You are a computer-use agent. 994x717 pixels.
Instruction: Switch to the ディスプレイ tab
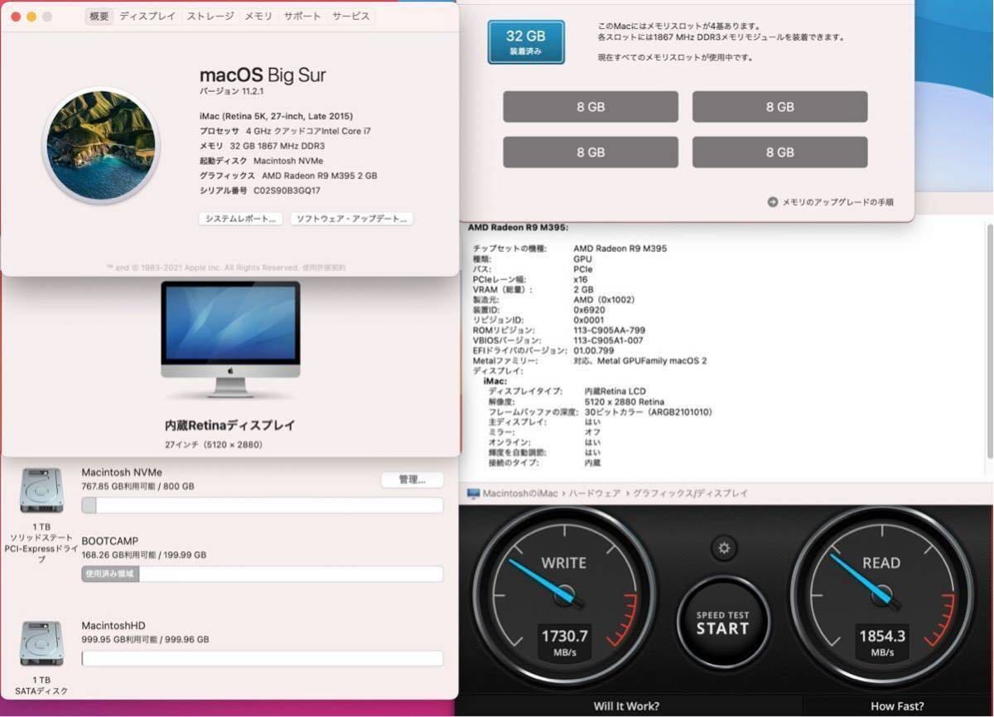[x=147, y=17]
